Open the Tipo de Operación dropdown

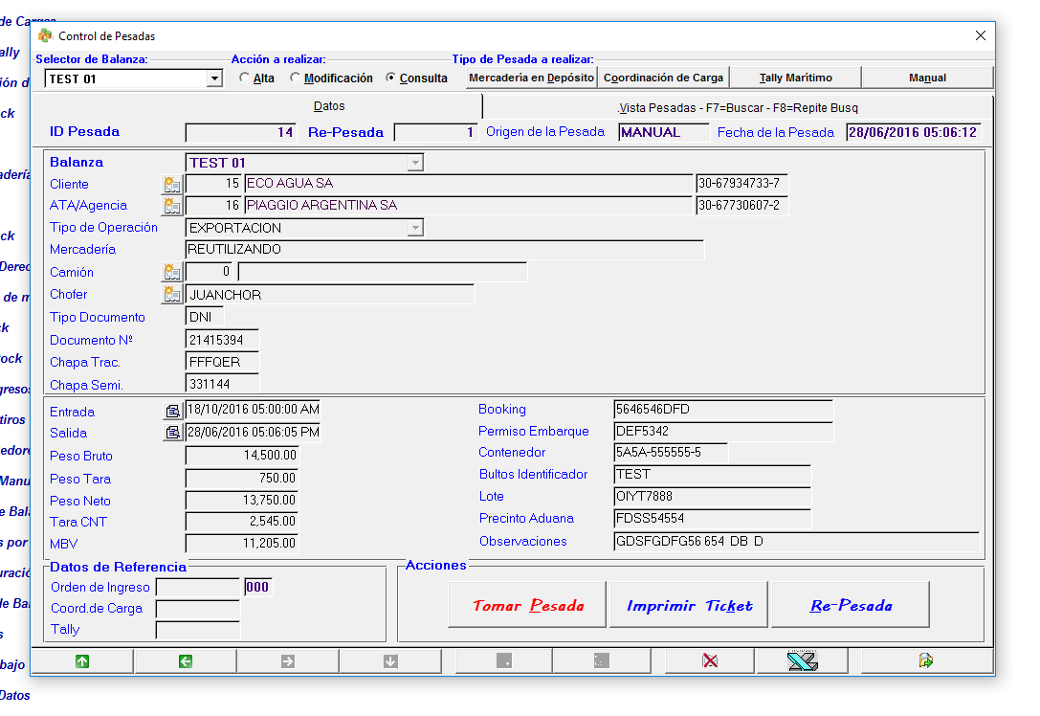414,228
